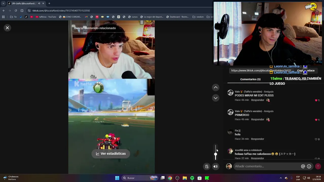The height and width of the screenshot is (182, 324).
Task: Open the Chubascos weather widget
Action: pyautogui.click(x=10, y=178)
